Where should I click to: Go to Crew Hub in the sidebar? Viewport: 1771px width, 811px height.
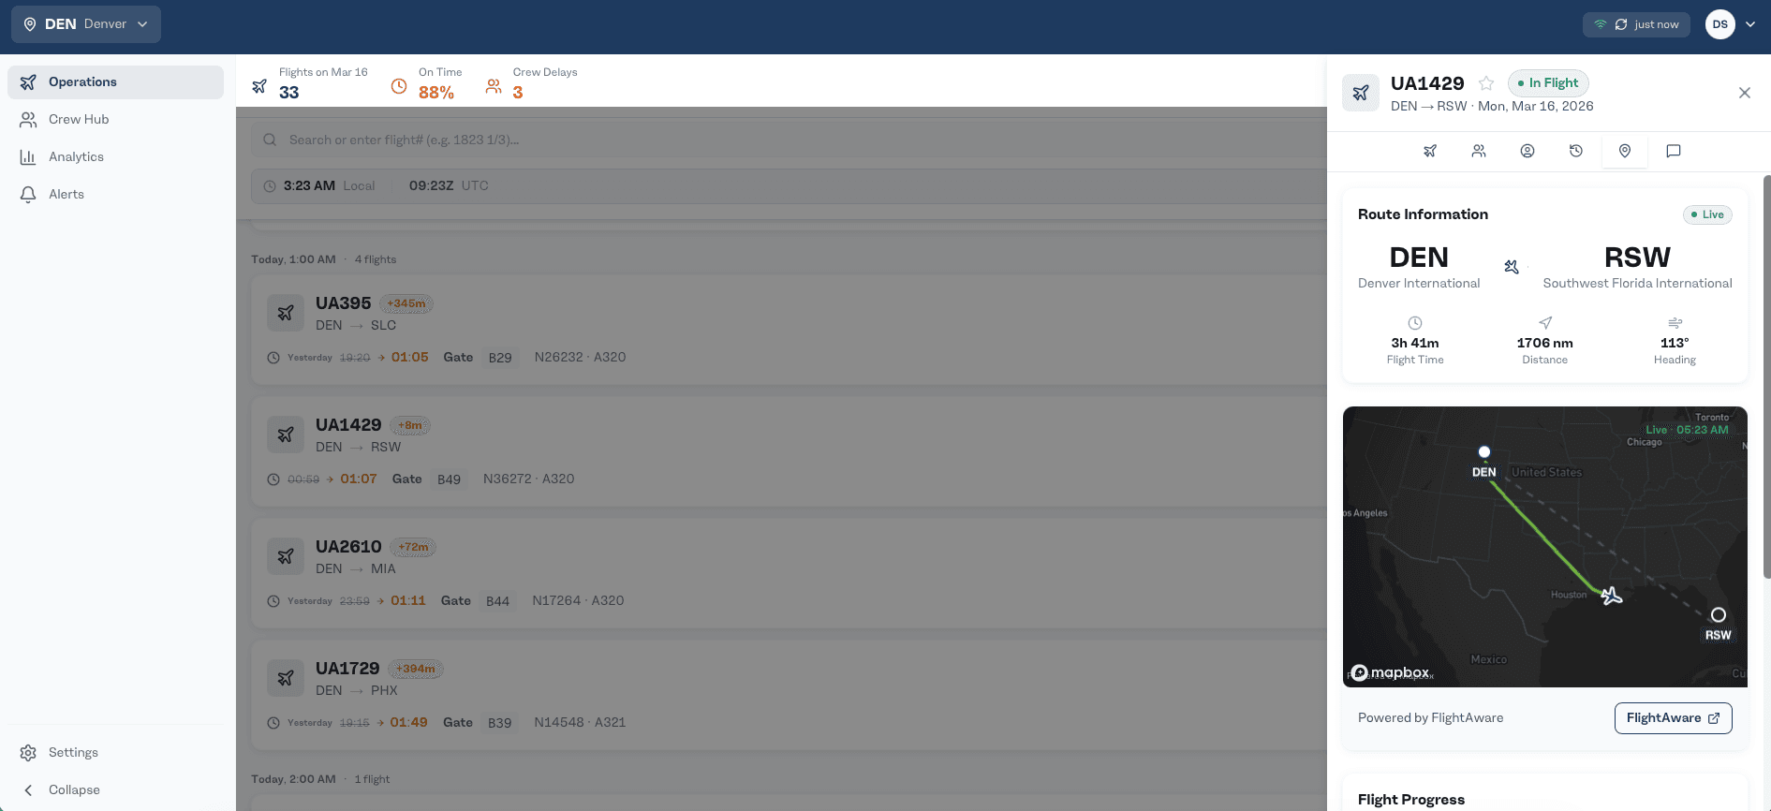(x=115, y=119)
